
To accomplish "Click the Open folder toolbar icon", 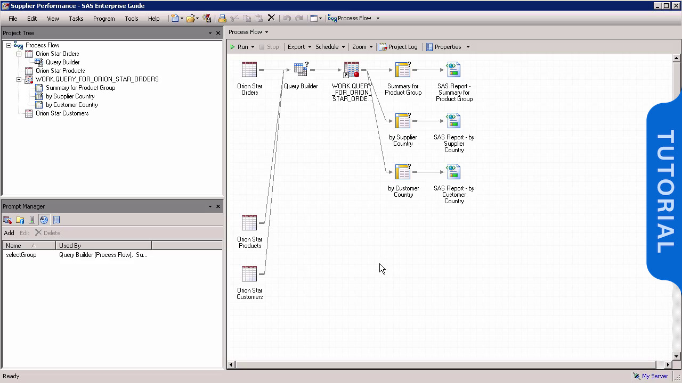I will [190, 18].
